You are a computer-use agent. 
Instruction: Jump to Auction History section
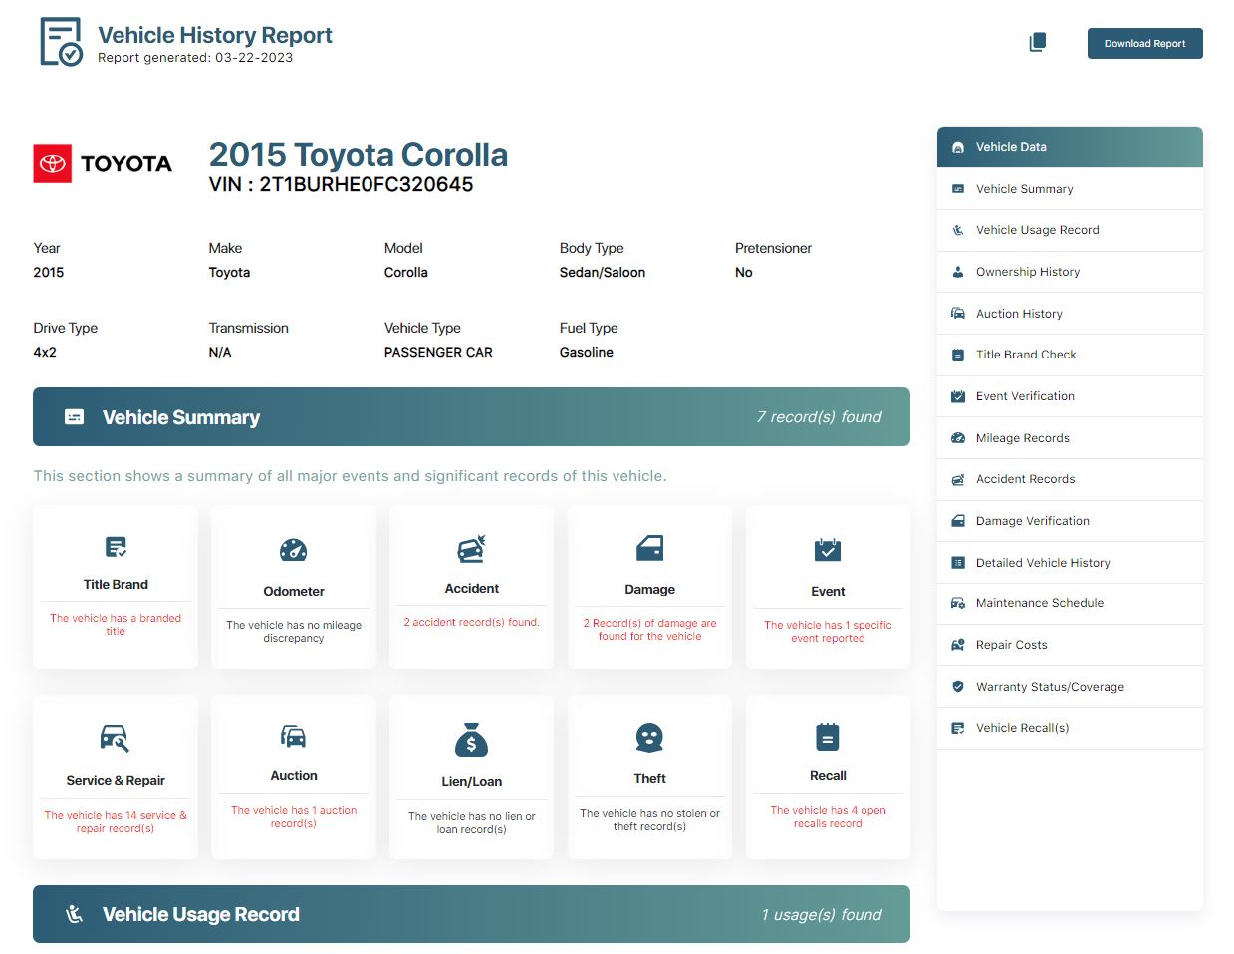(1070, 314)
